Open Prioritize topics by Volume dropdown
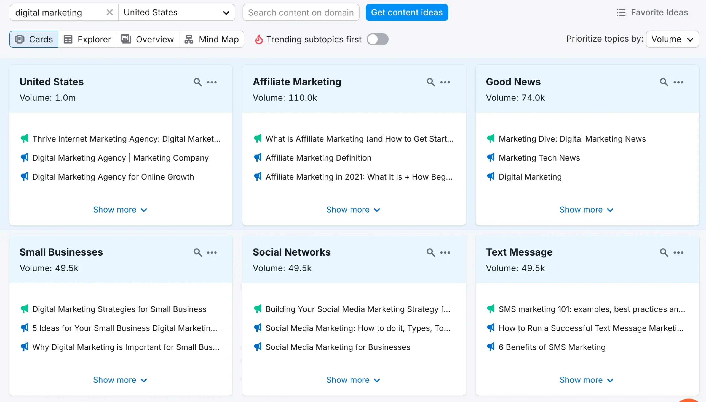 tap(672, 39)
